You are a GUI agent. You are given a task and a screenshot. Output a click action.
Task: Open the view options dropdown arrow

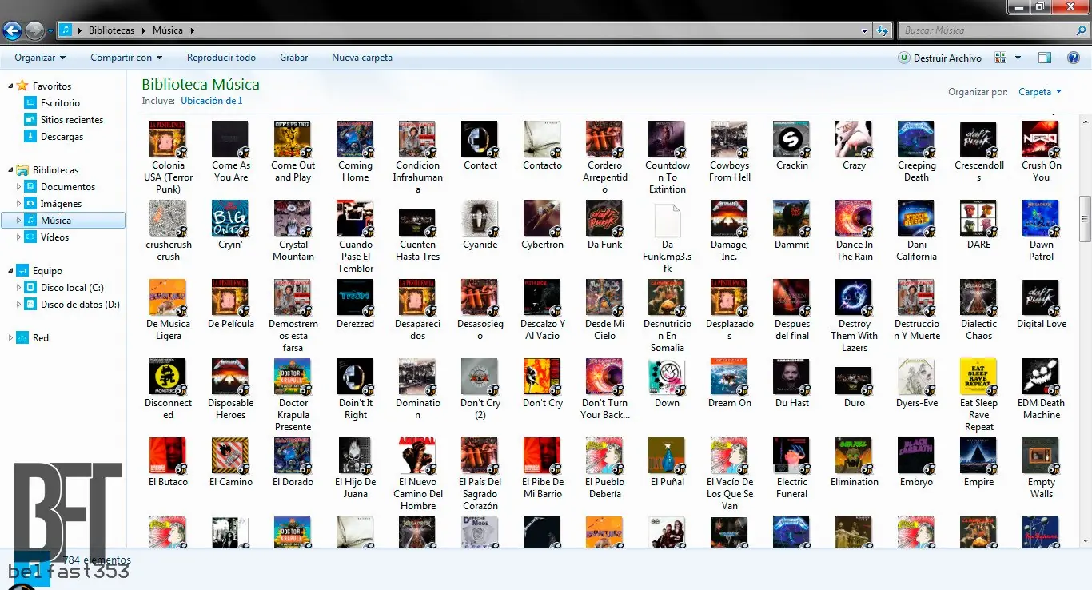pyautogui.click(x=1018, y=58)
